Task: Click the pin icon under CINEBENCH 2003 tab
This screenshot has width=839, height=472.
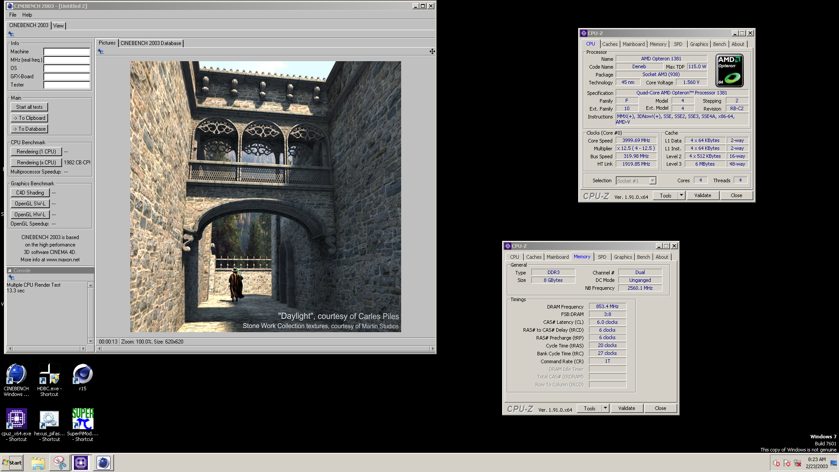Action: coord(11,34)
